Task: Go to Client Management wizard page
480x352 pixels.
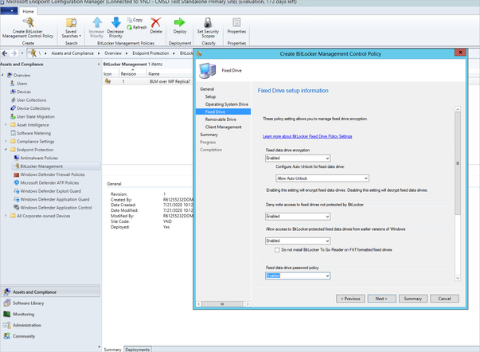Action: click(x=223, y=127)
